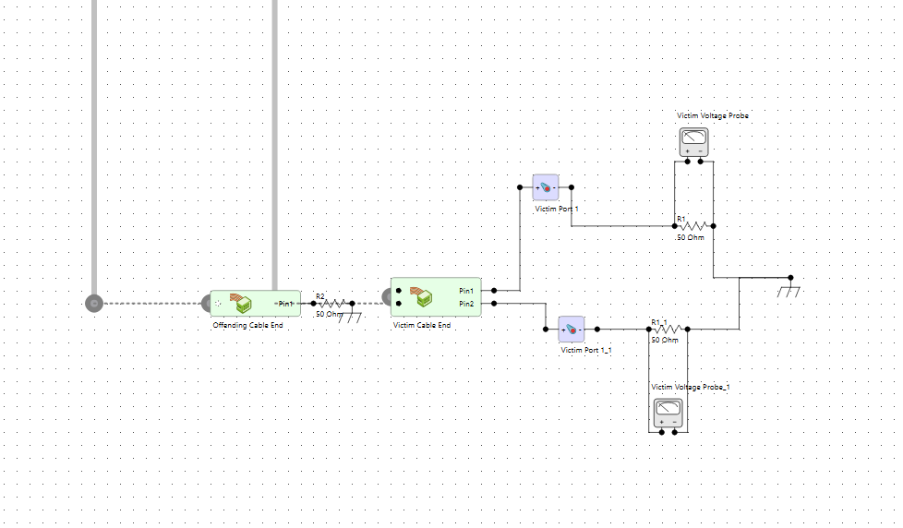The height and width of the screenshot is (528, 903).
Task: Select the Victim Voltage Probe_1 meter icon
Action: click(x=668, y=414)
